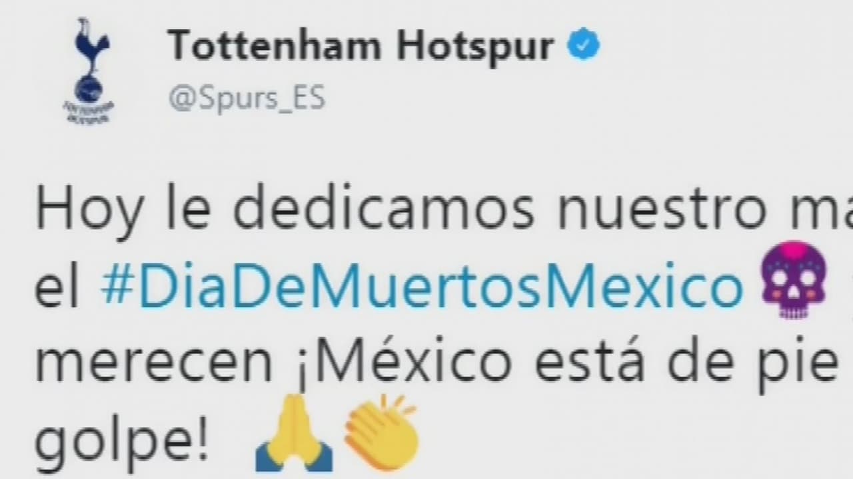The width and height of the screenshot is (853, 479).
Task: Open the Tottenham Hotspur profile name
Action: click(x=360, y=45)
